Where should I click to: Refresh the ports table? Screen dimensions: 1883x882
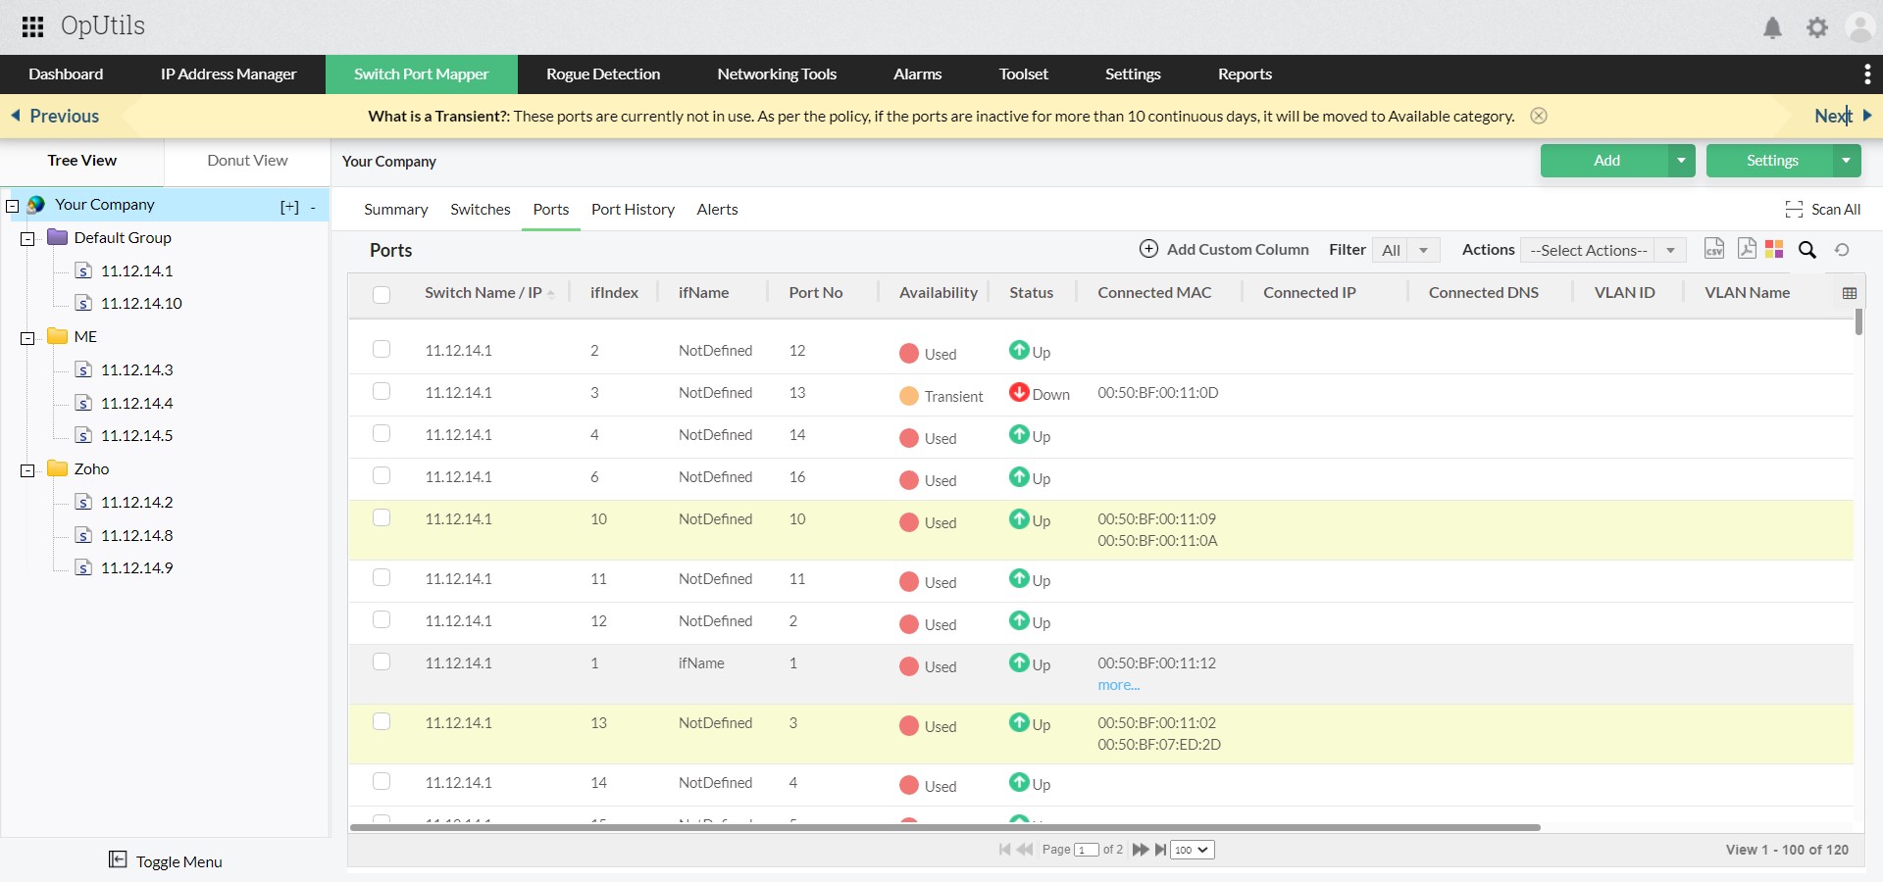click(1842, 251)
